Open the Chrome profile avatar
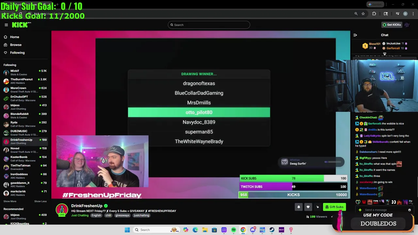The image size is (418, 235). pyautogui.click(x=405, y=14)
